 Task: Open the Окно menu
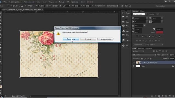point(83,2)
